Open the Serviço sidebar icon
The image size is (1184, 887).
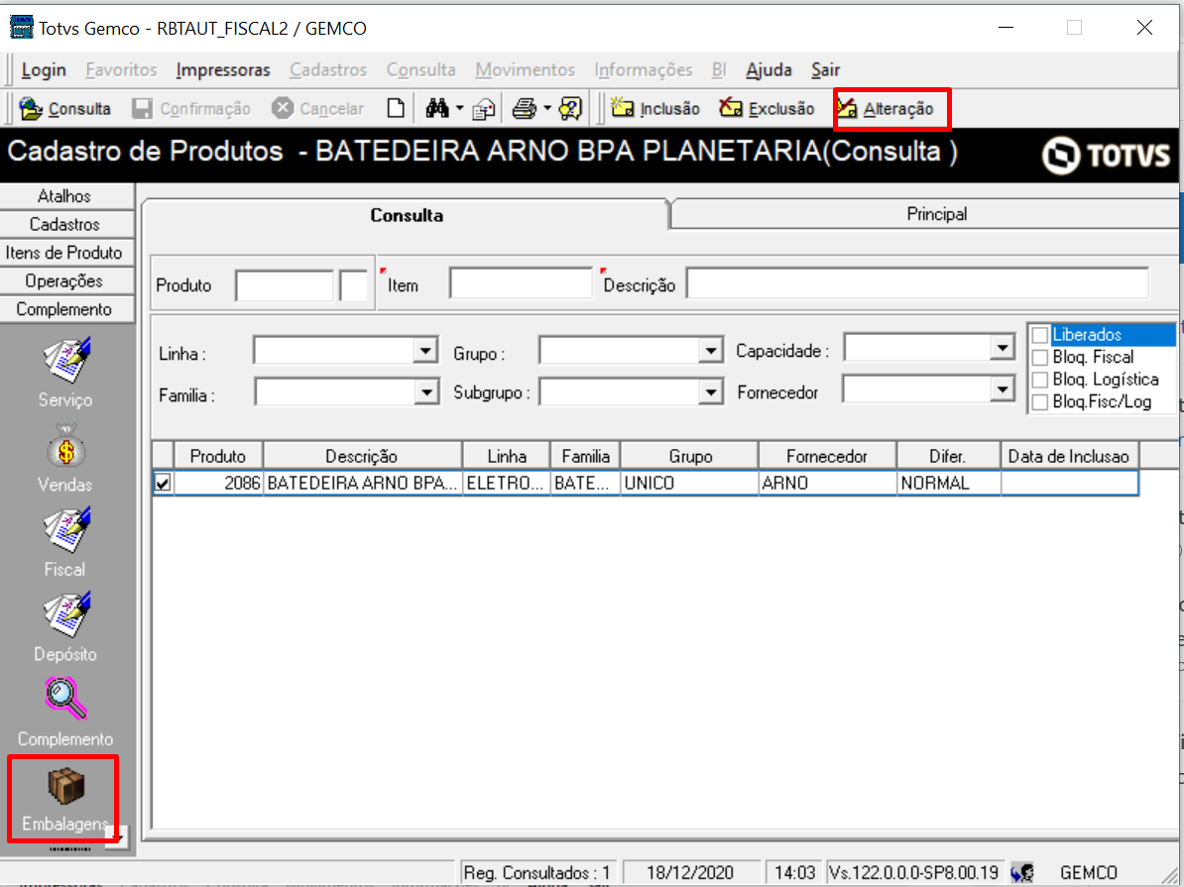[x=66, y=361]
